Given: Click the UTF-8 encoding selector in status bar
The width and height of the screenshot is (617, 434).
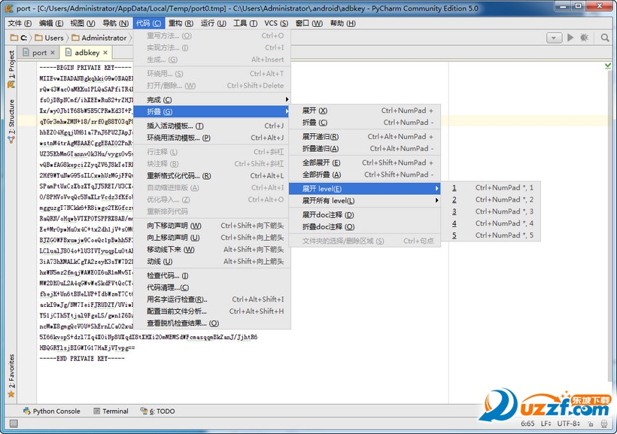Looking at the screenshot, I should [569, 423].
